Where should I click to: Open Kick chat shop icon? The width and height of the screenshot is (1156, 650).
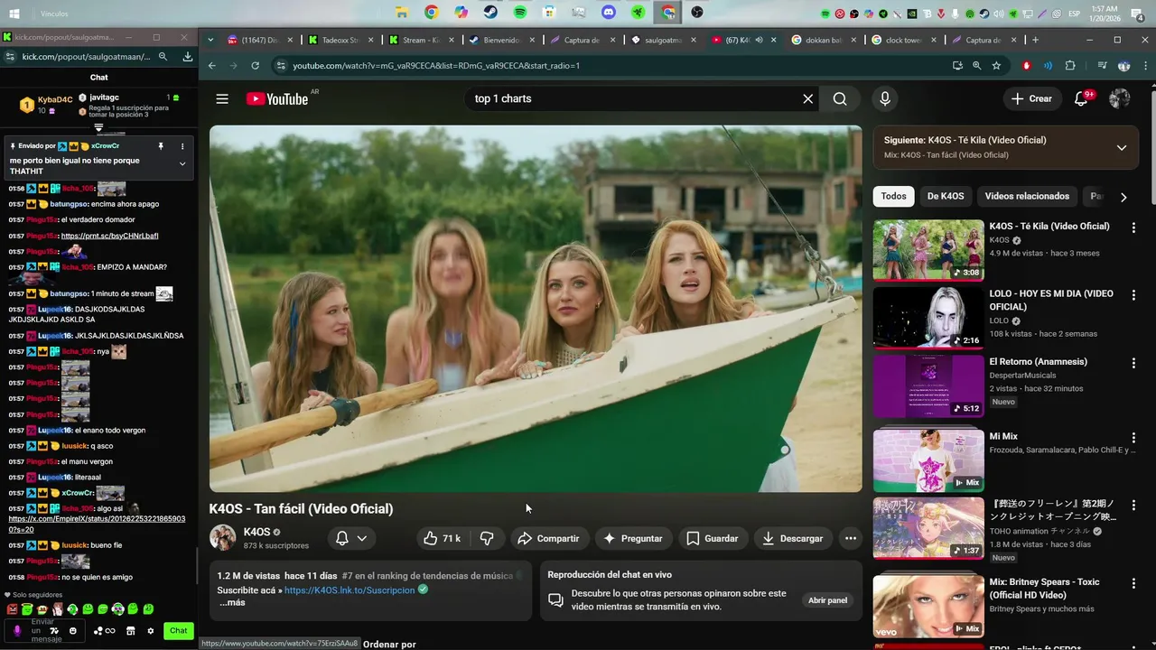tap(130, 631)
